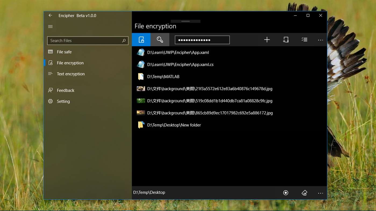Go back with the arrow icon
Viewport: 376px width, 211px height.
coord(50,16)
